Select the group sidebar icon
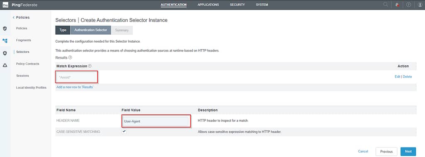 [x=5, y=65]
